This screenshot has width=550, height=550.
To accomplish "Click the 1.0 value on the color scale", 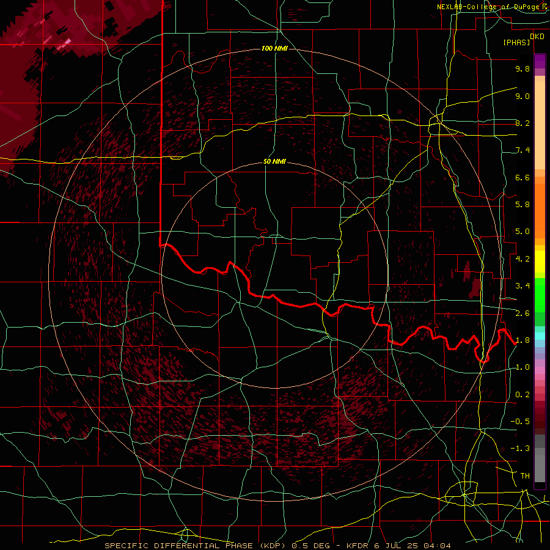I will click(522, 367).
